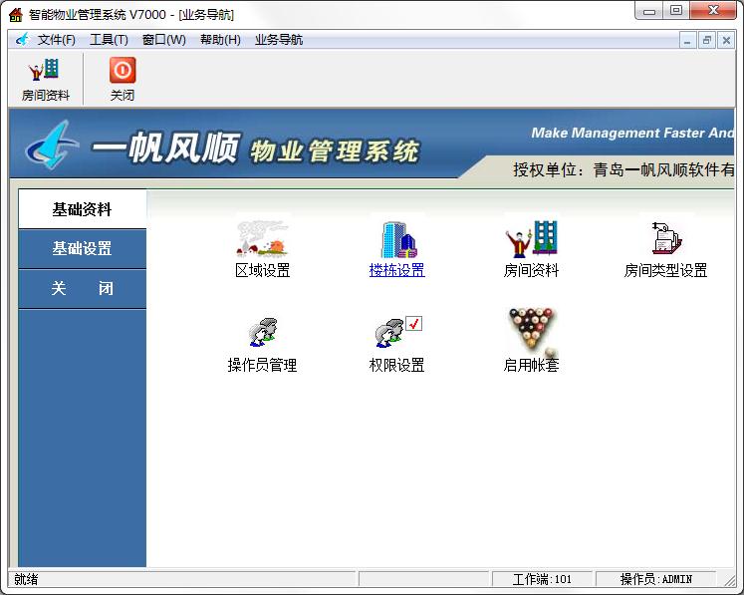Click the 操作员:ADMIN status entry
The height and width of the screenshot is (595, 744).
pos(655,579)
